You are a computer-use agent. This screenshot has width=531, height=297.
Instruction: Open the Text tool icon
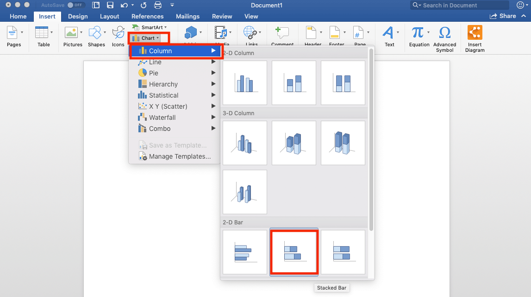388,33
